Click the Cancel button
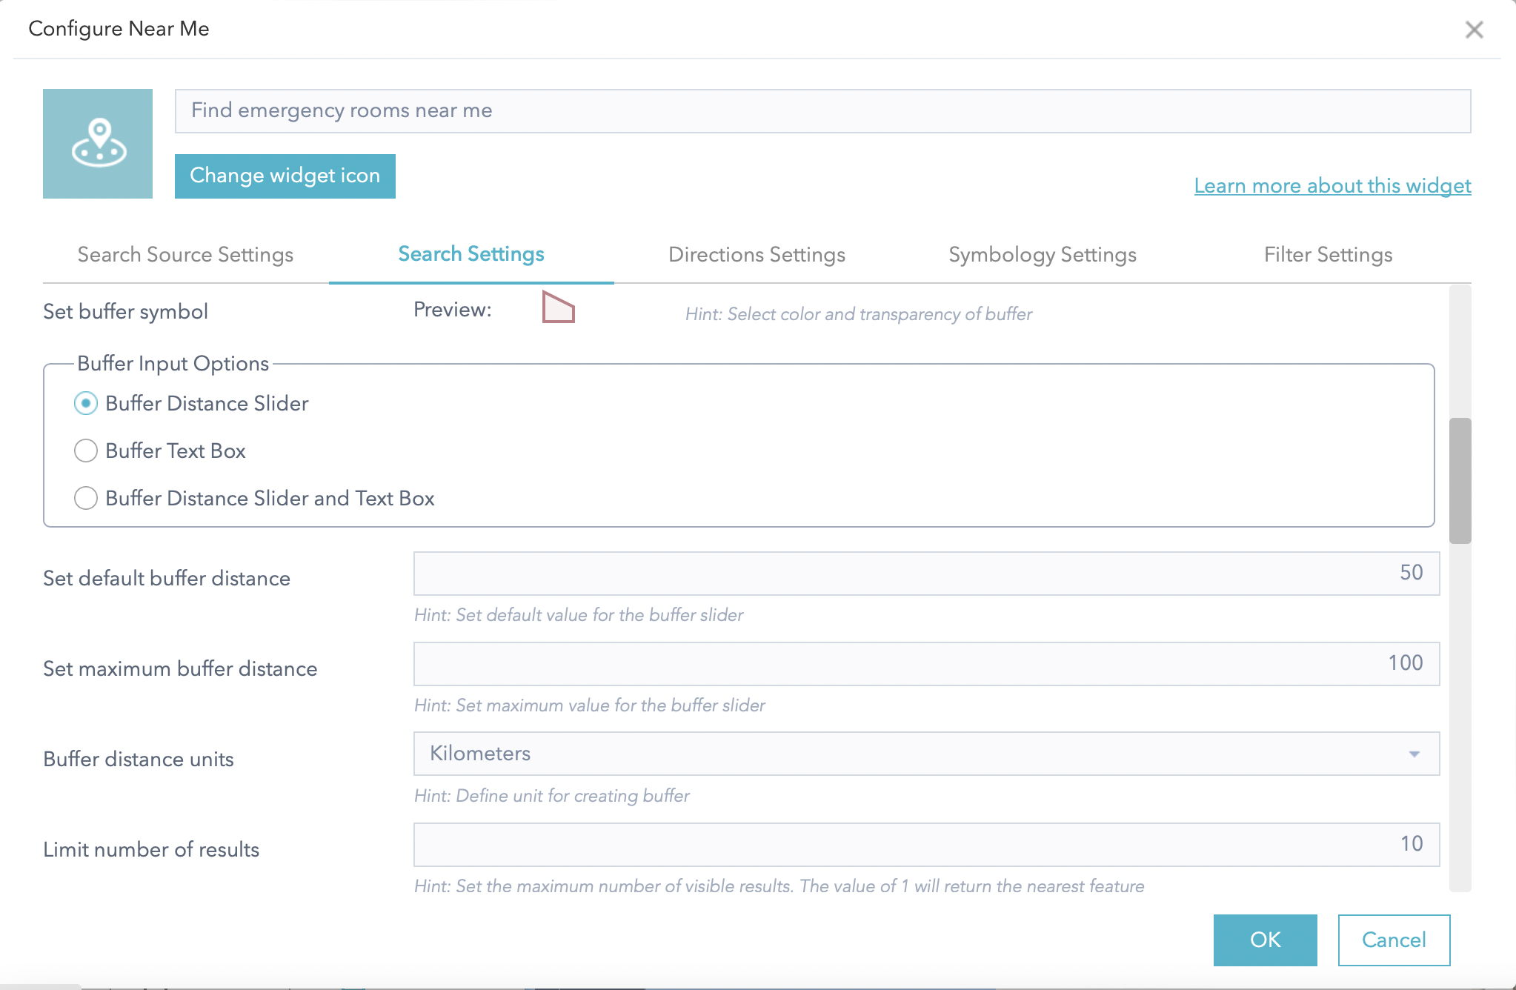1516x990 pixels. click(x=1393, y=940)
